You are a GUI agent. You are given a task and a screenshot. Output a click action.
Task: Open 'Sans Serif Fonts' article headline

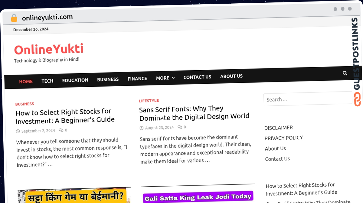[194, 112]
